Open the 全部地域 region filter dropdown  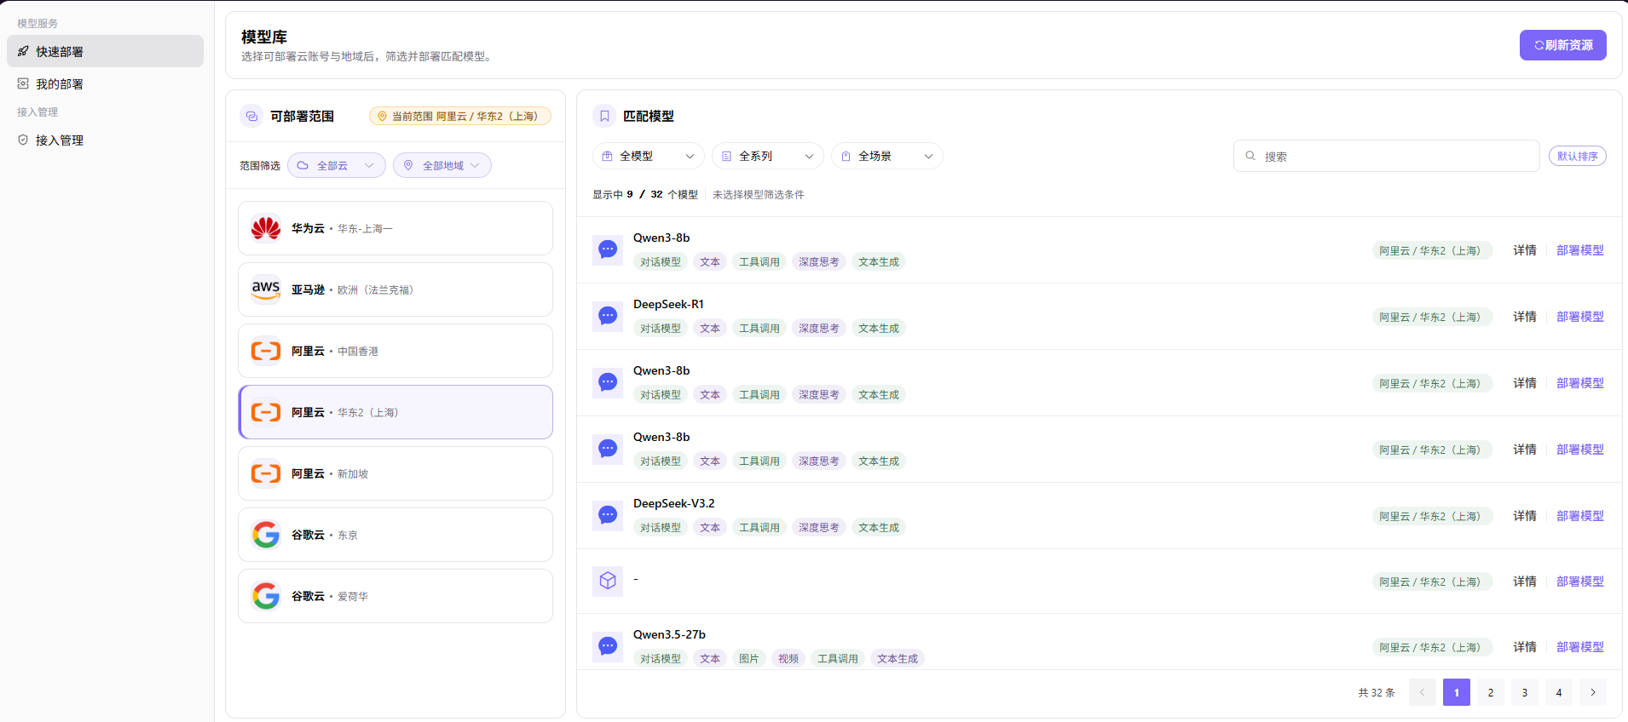point(442,165)
